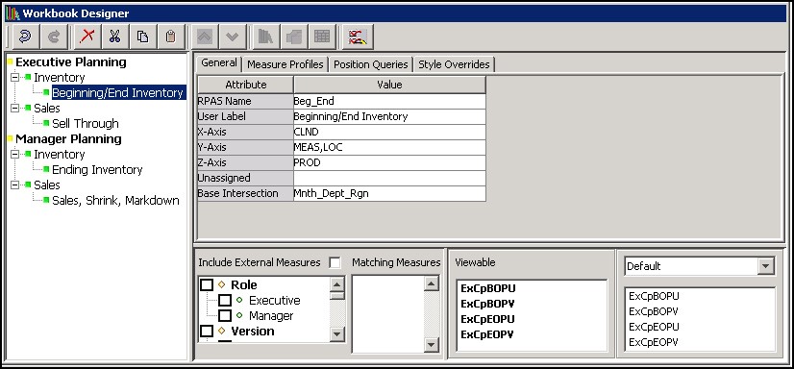Open the Style Overrides tab

click(454, 64)
